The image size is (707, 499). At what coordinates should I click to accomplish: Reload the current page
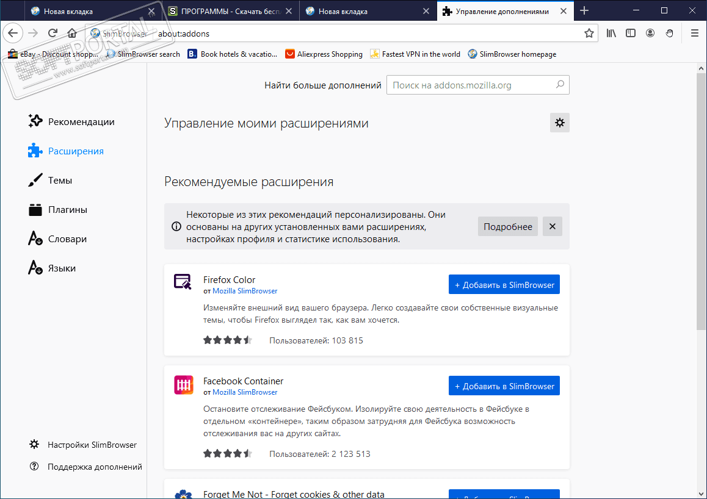pos(53,33)
